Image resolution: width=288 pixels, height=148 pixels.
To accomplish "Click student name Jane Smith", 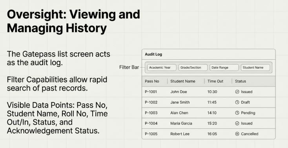I will [x=180, y=102].
